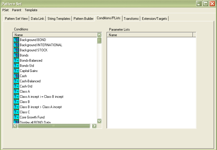Click the Conditions horizontal scroll left arrow

[x=15, y=126]
